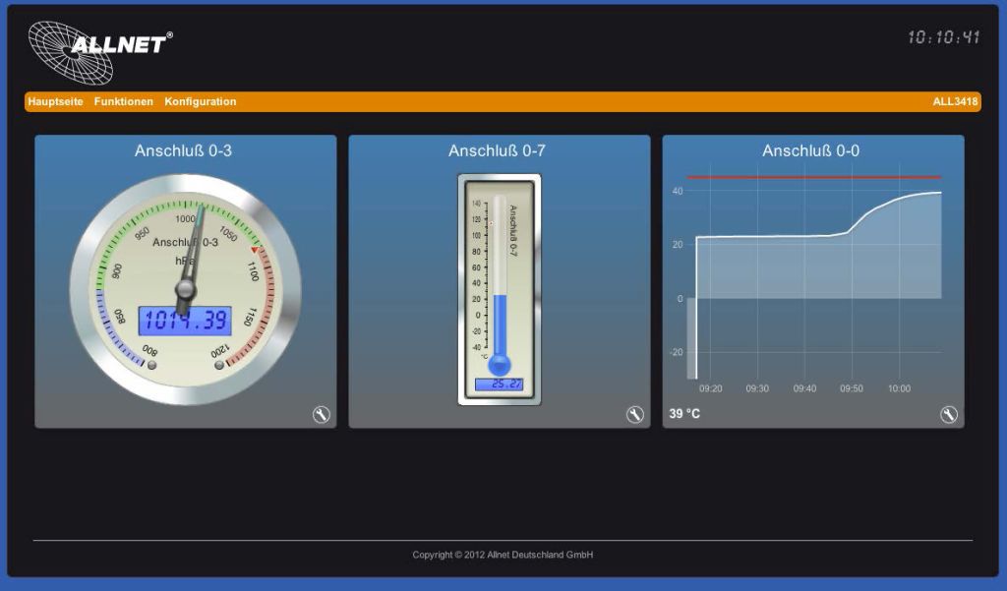Click the blue thermometer bulb

click(x=500, y=364)
